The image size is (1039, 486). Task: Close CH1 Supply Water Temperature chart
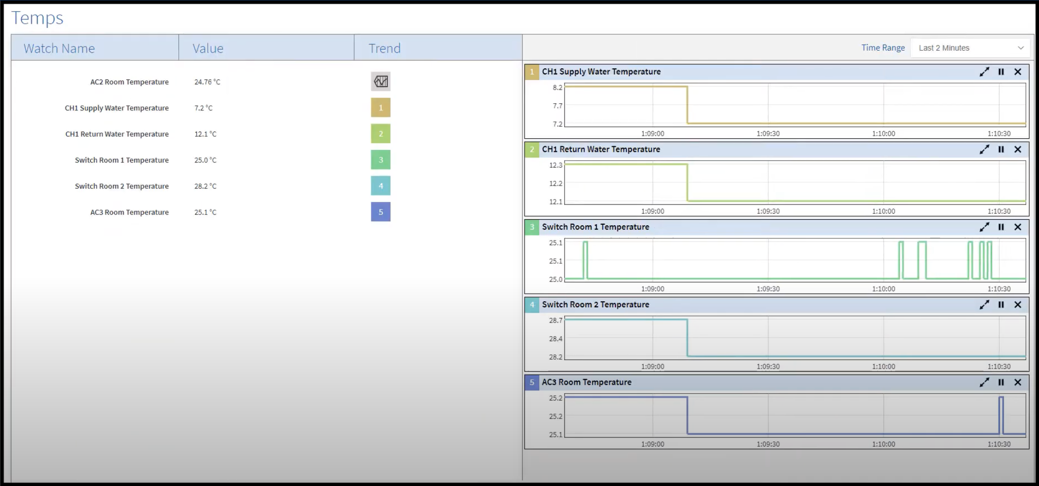point(1018,72)
